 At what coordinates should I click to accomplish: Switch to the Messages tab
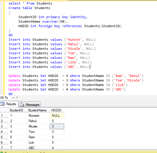[30, 104]
